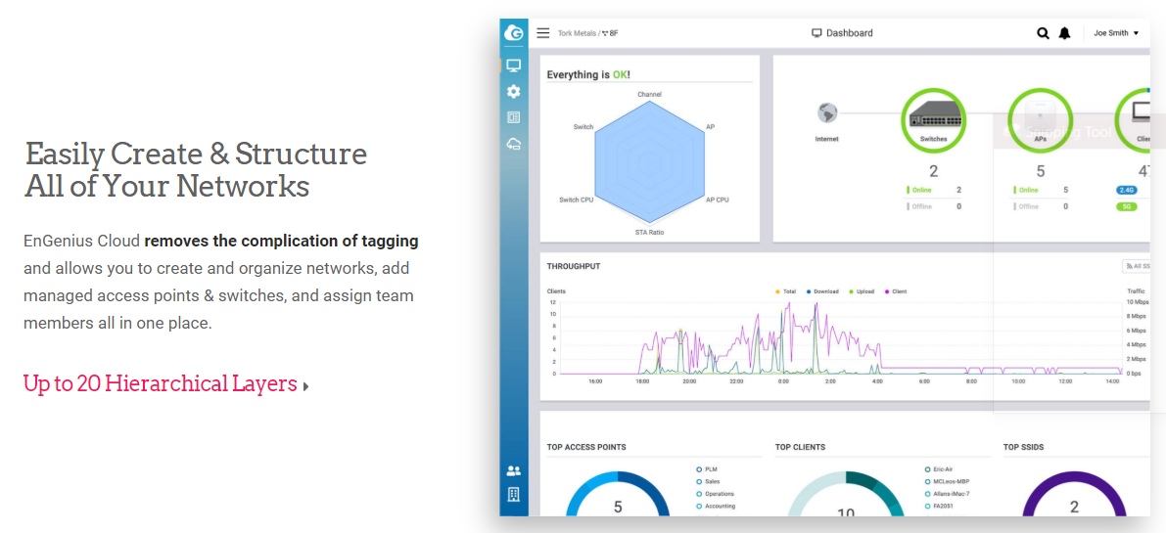
Task: Open the cloud device sidebar icon
Action: [x=513, y=144]
